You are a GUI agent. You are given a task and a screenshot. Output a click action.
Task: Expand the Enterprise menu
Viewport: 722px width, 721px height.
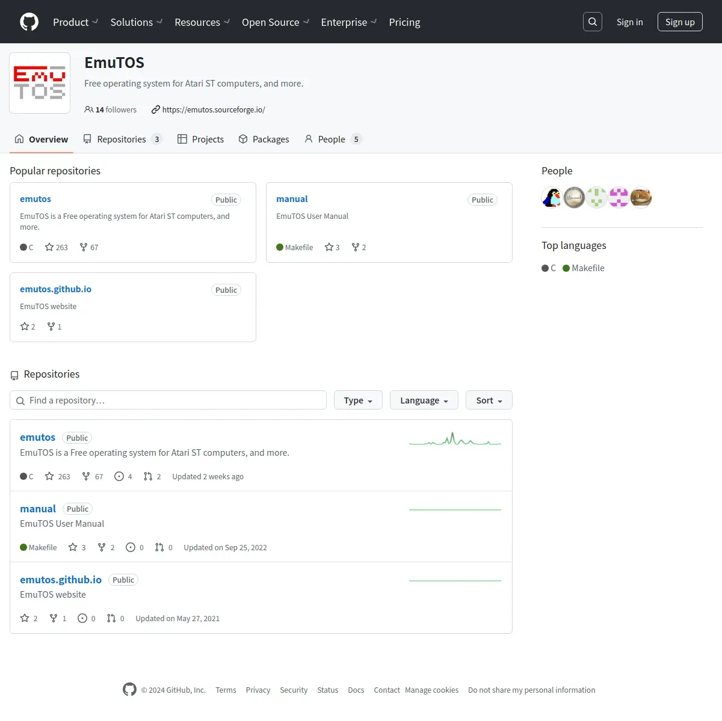[x=349, y=22]
